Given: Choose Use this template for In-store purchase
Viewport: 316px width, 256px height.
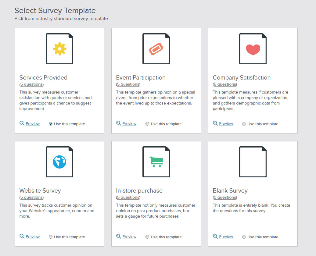Looking at the screenshot, I should click(x=147, y=237).
